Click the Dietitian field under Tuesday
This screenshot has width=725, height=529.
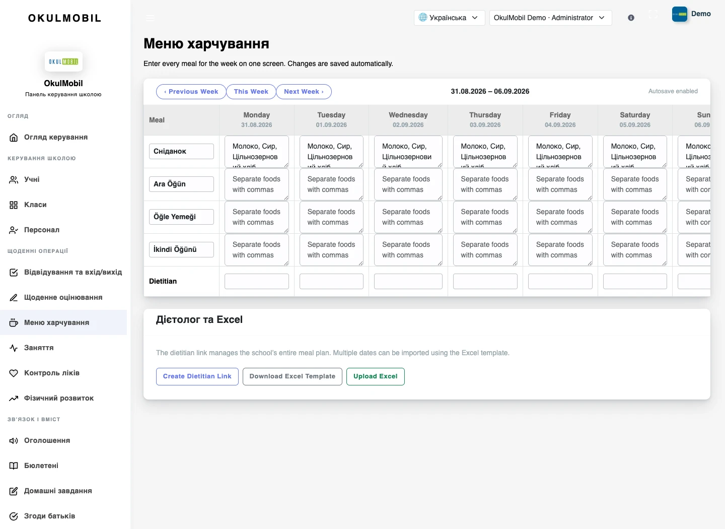coord(331,281)
